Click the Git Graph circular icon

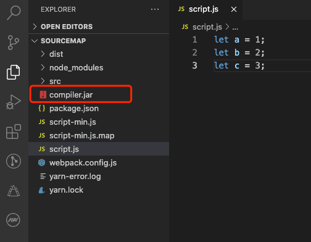coord(14,161)
